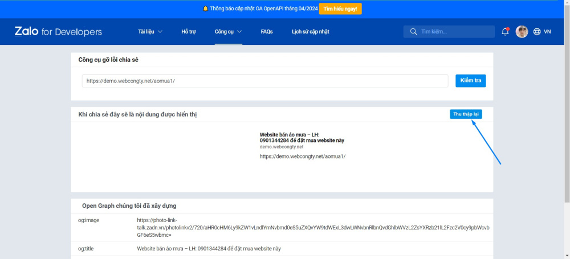Click the Zalo for Developers logo
This screenshot has width=570, height=259.
pos(58,32)
